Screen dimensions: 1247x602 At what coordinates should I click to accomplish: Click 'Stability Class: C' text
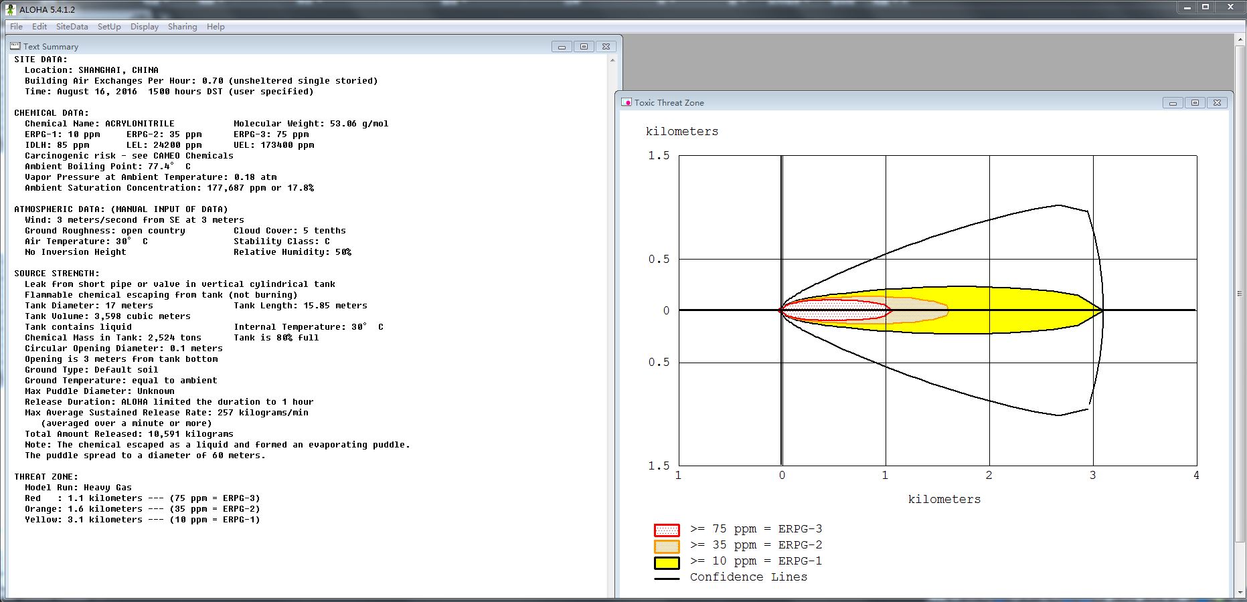282,241
